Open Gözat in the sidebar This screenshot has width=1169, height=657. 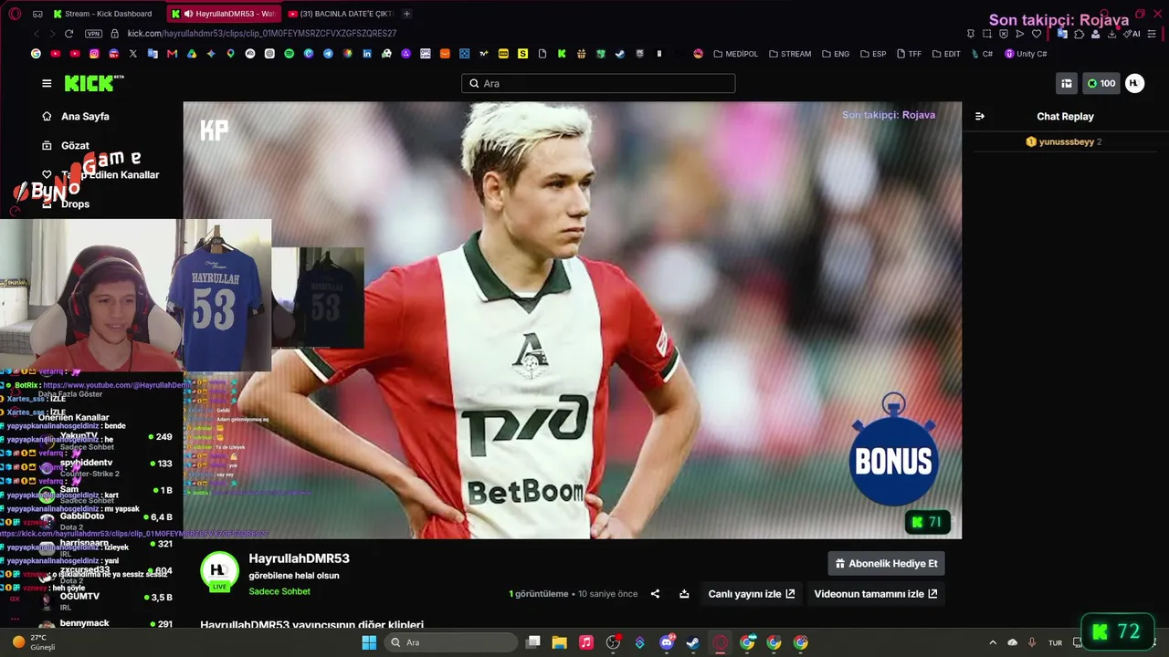66,146
